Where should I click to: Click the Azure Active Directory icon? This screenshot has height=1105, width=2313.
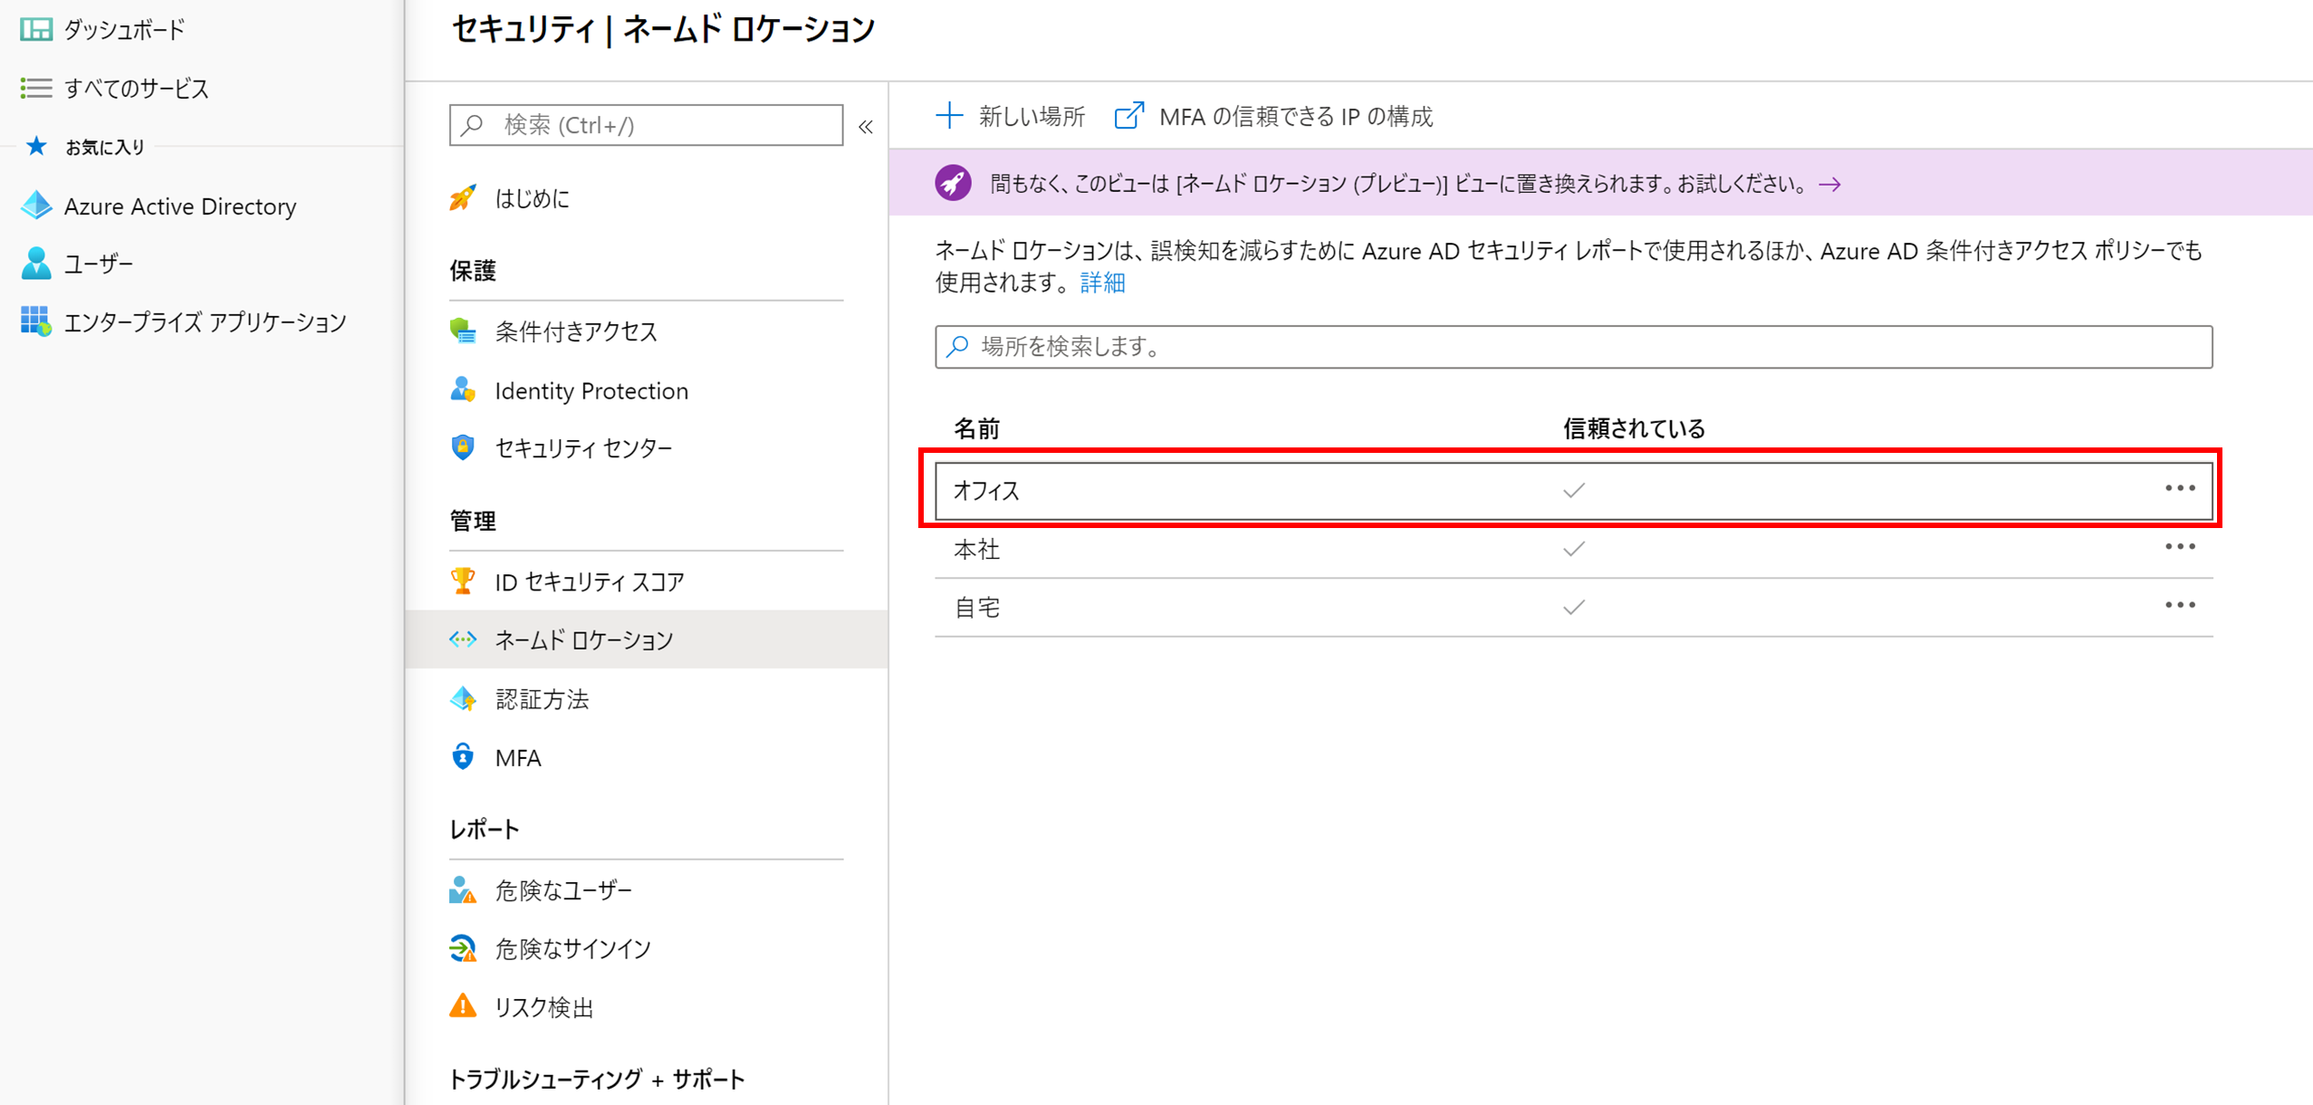36,206
